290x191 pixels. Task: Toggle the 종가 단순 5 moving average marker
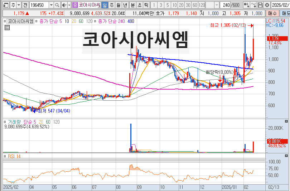(37, 21)
